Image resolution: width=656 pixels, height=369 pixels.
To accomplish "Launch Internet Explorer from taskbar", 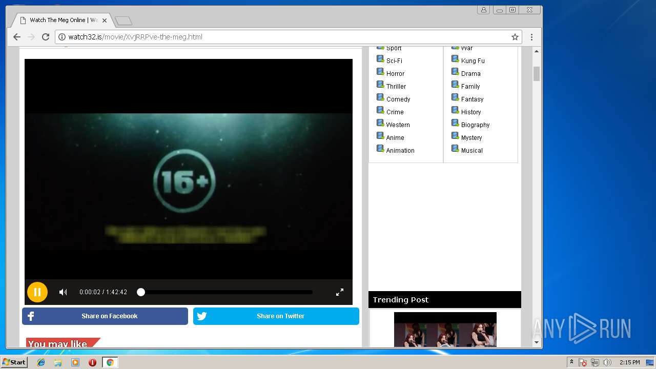I will click(41, 362).
